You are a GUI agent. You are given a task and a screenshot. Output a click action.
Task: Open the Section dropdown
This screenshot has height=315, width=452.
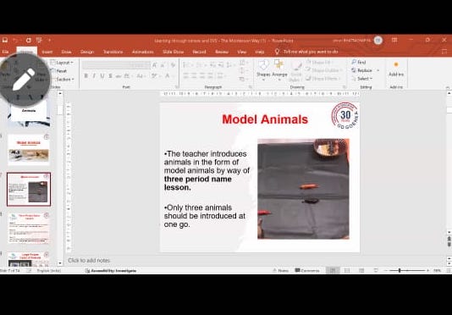pyautogui.click(x=63, y=79)
